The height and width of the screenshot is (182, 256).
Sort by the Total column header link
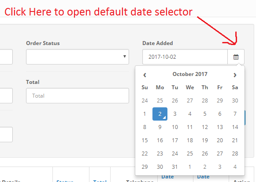click(x=100, y=181)
